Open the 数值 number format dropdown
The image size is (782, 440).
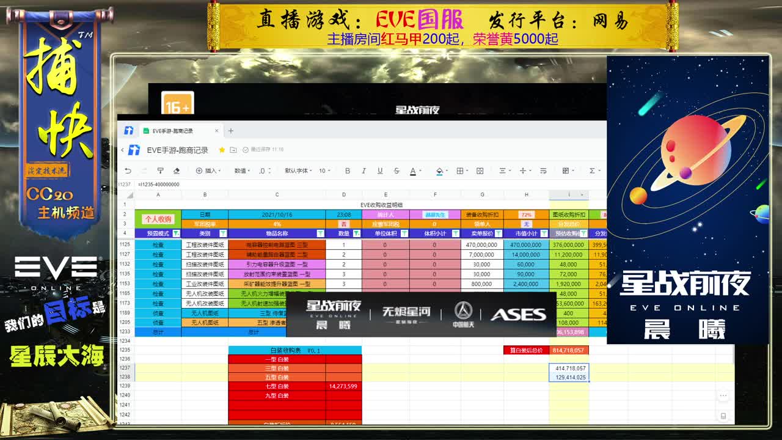[x=242, y=171]
